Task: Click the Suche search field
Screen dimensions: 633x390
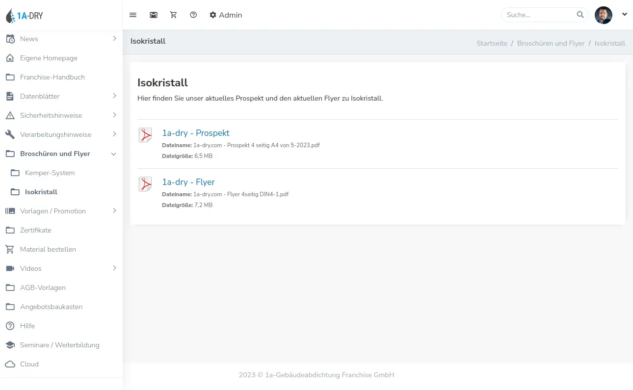Action: [x=539, y=15]
